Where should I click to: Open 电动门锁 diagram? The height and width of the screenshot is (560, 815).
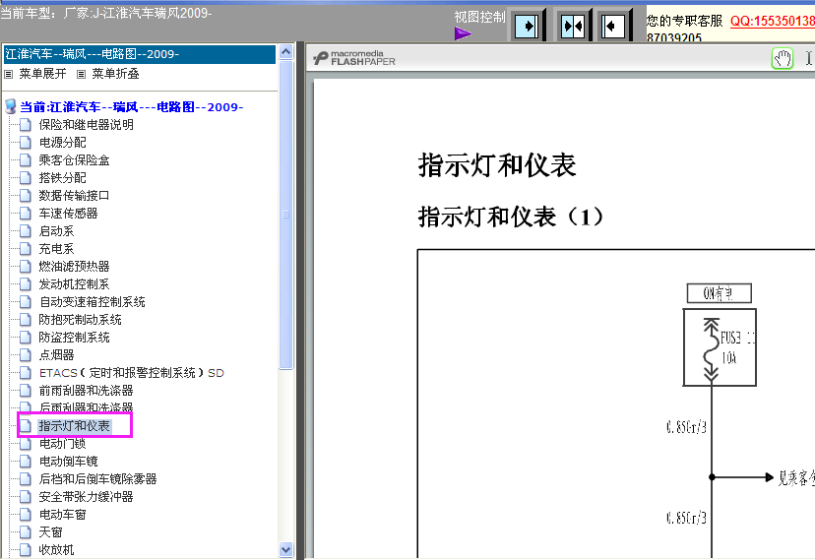[x=62, y=444]
